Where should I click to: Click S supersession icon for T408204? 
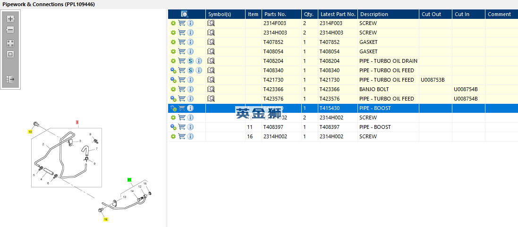tap(190, 61)
